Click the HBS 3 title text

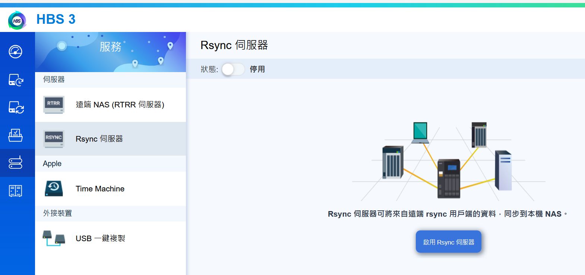point(56,19)
